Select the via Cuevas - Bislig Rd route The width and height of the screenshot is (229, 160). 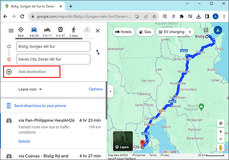53,155
